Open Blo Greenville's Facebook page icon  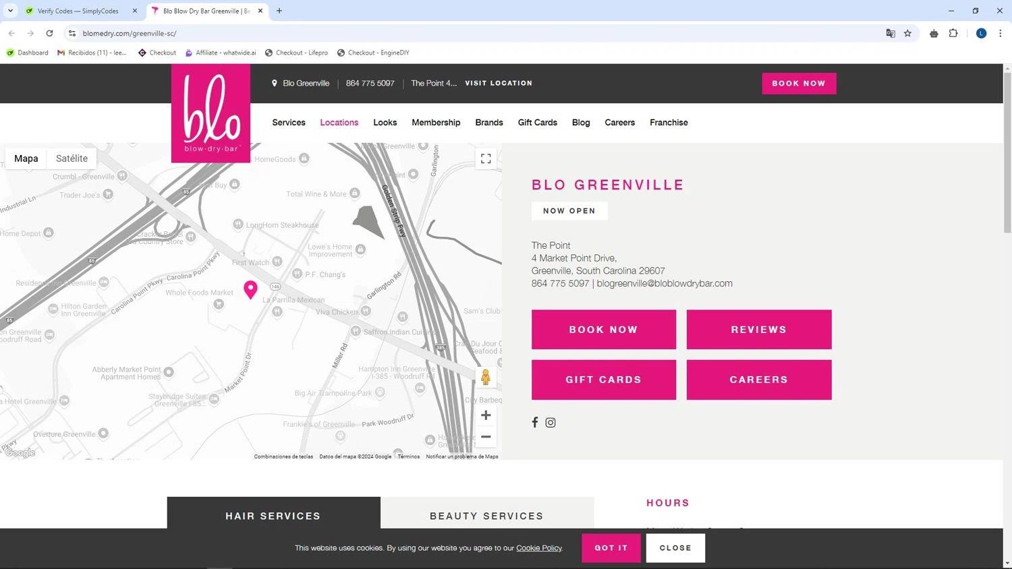point(535,422)
